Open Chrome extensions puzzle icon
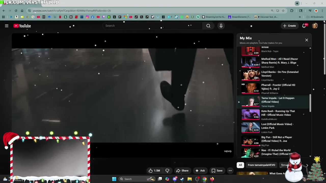This screenshot has height=183, width=326. (292, 11)
